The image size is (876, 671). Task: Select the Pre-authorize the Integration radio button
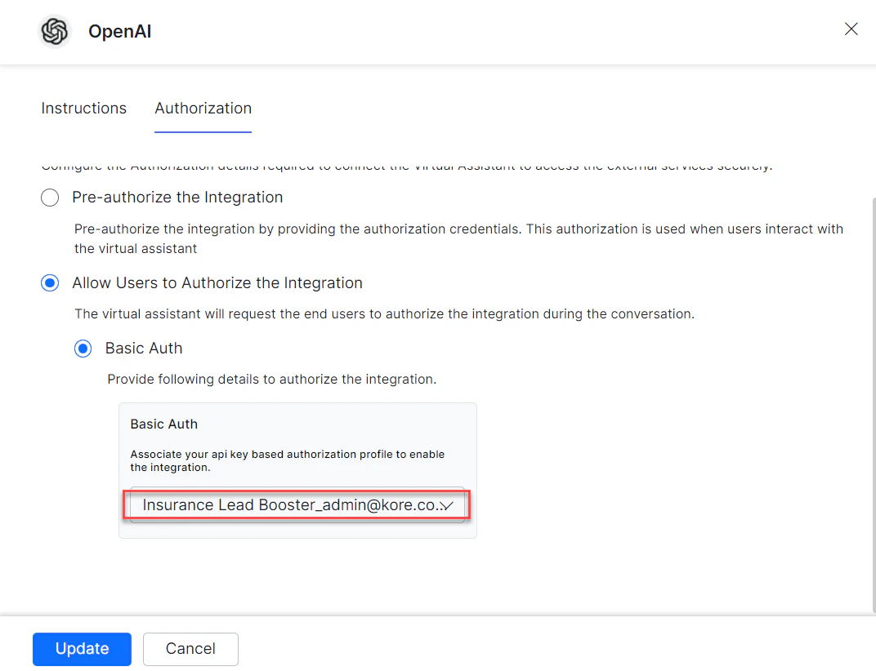[x=49, y=197]
